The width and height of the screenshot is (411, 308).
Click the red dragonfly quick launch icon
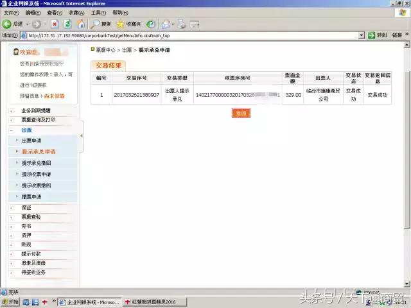[44, 302]
